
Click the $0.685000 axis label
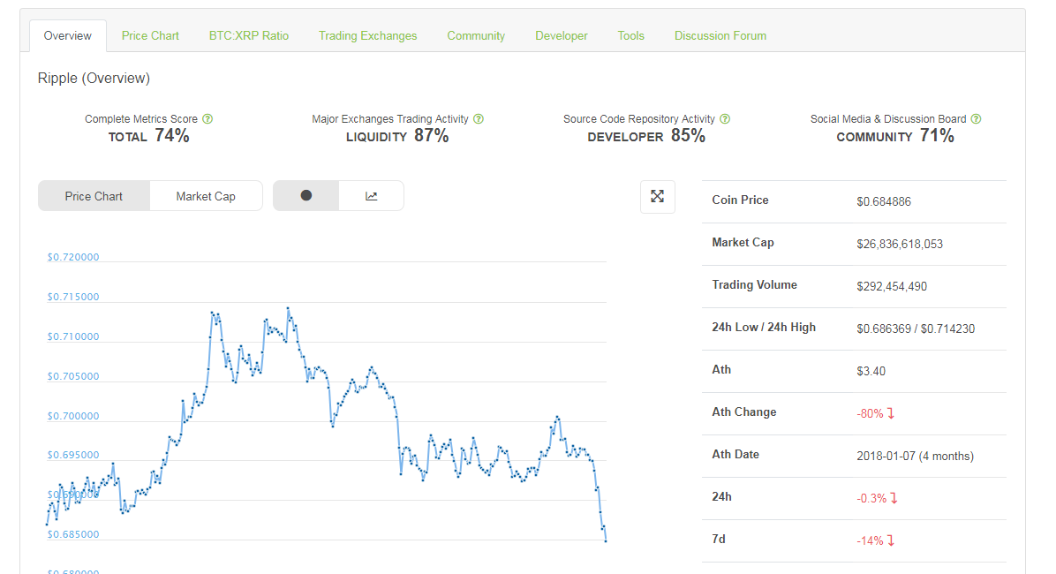[72, 535]
